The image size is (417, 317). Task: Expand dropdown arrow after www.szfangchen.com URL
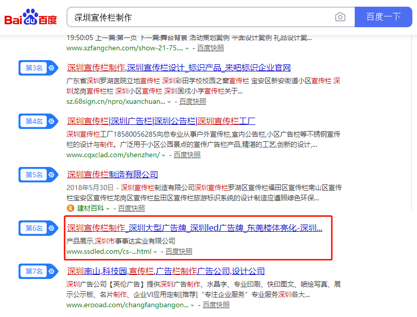click(x=187, y=49)
